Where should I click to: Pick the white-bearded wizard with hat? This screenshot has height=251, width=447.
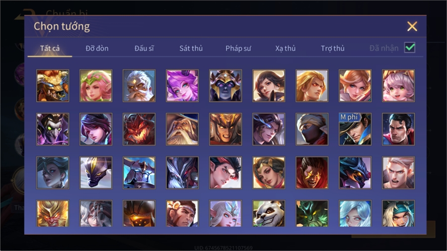(182, 129)
